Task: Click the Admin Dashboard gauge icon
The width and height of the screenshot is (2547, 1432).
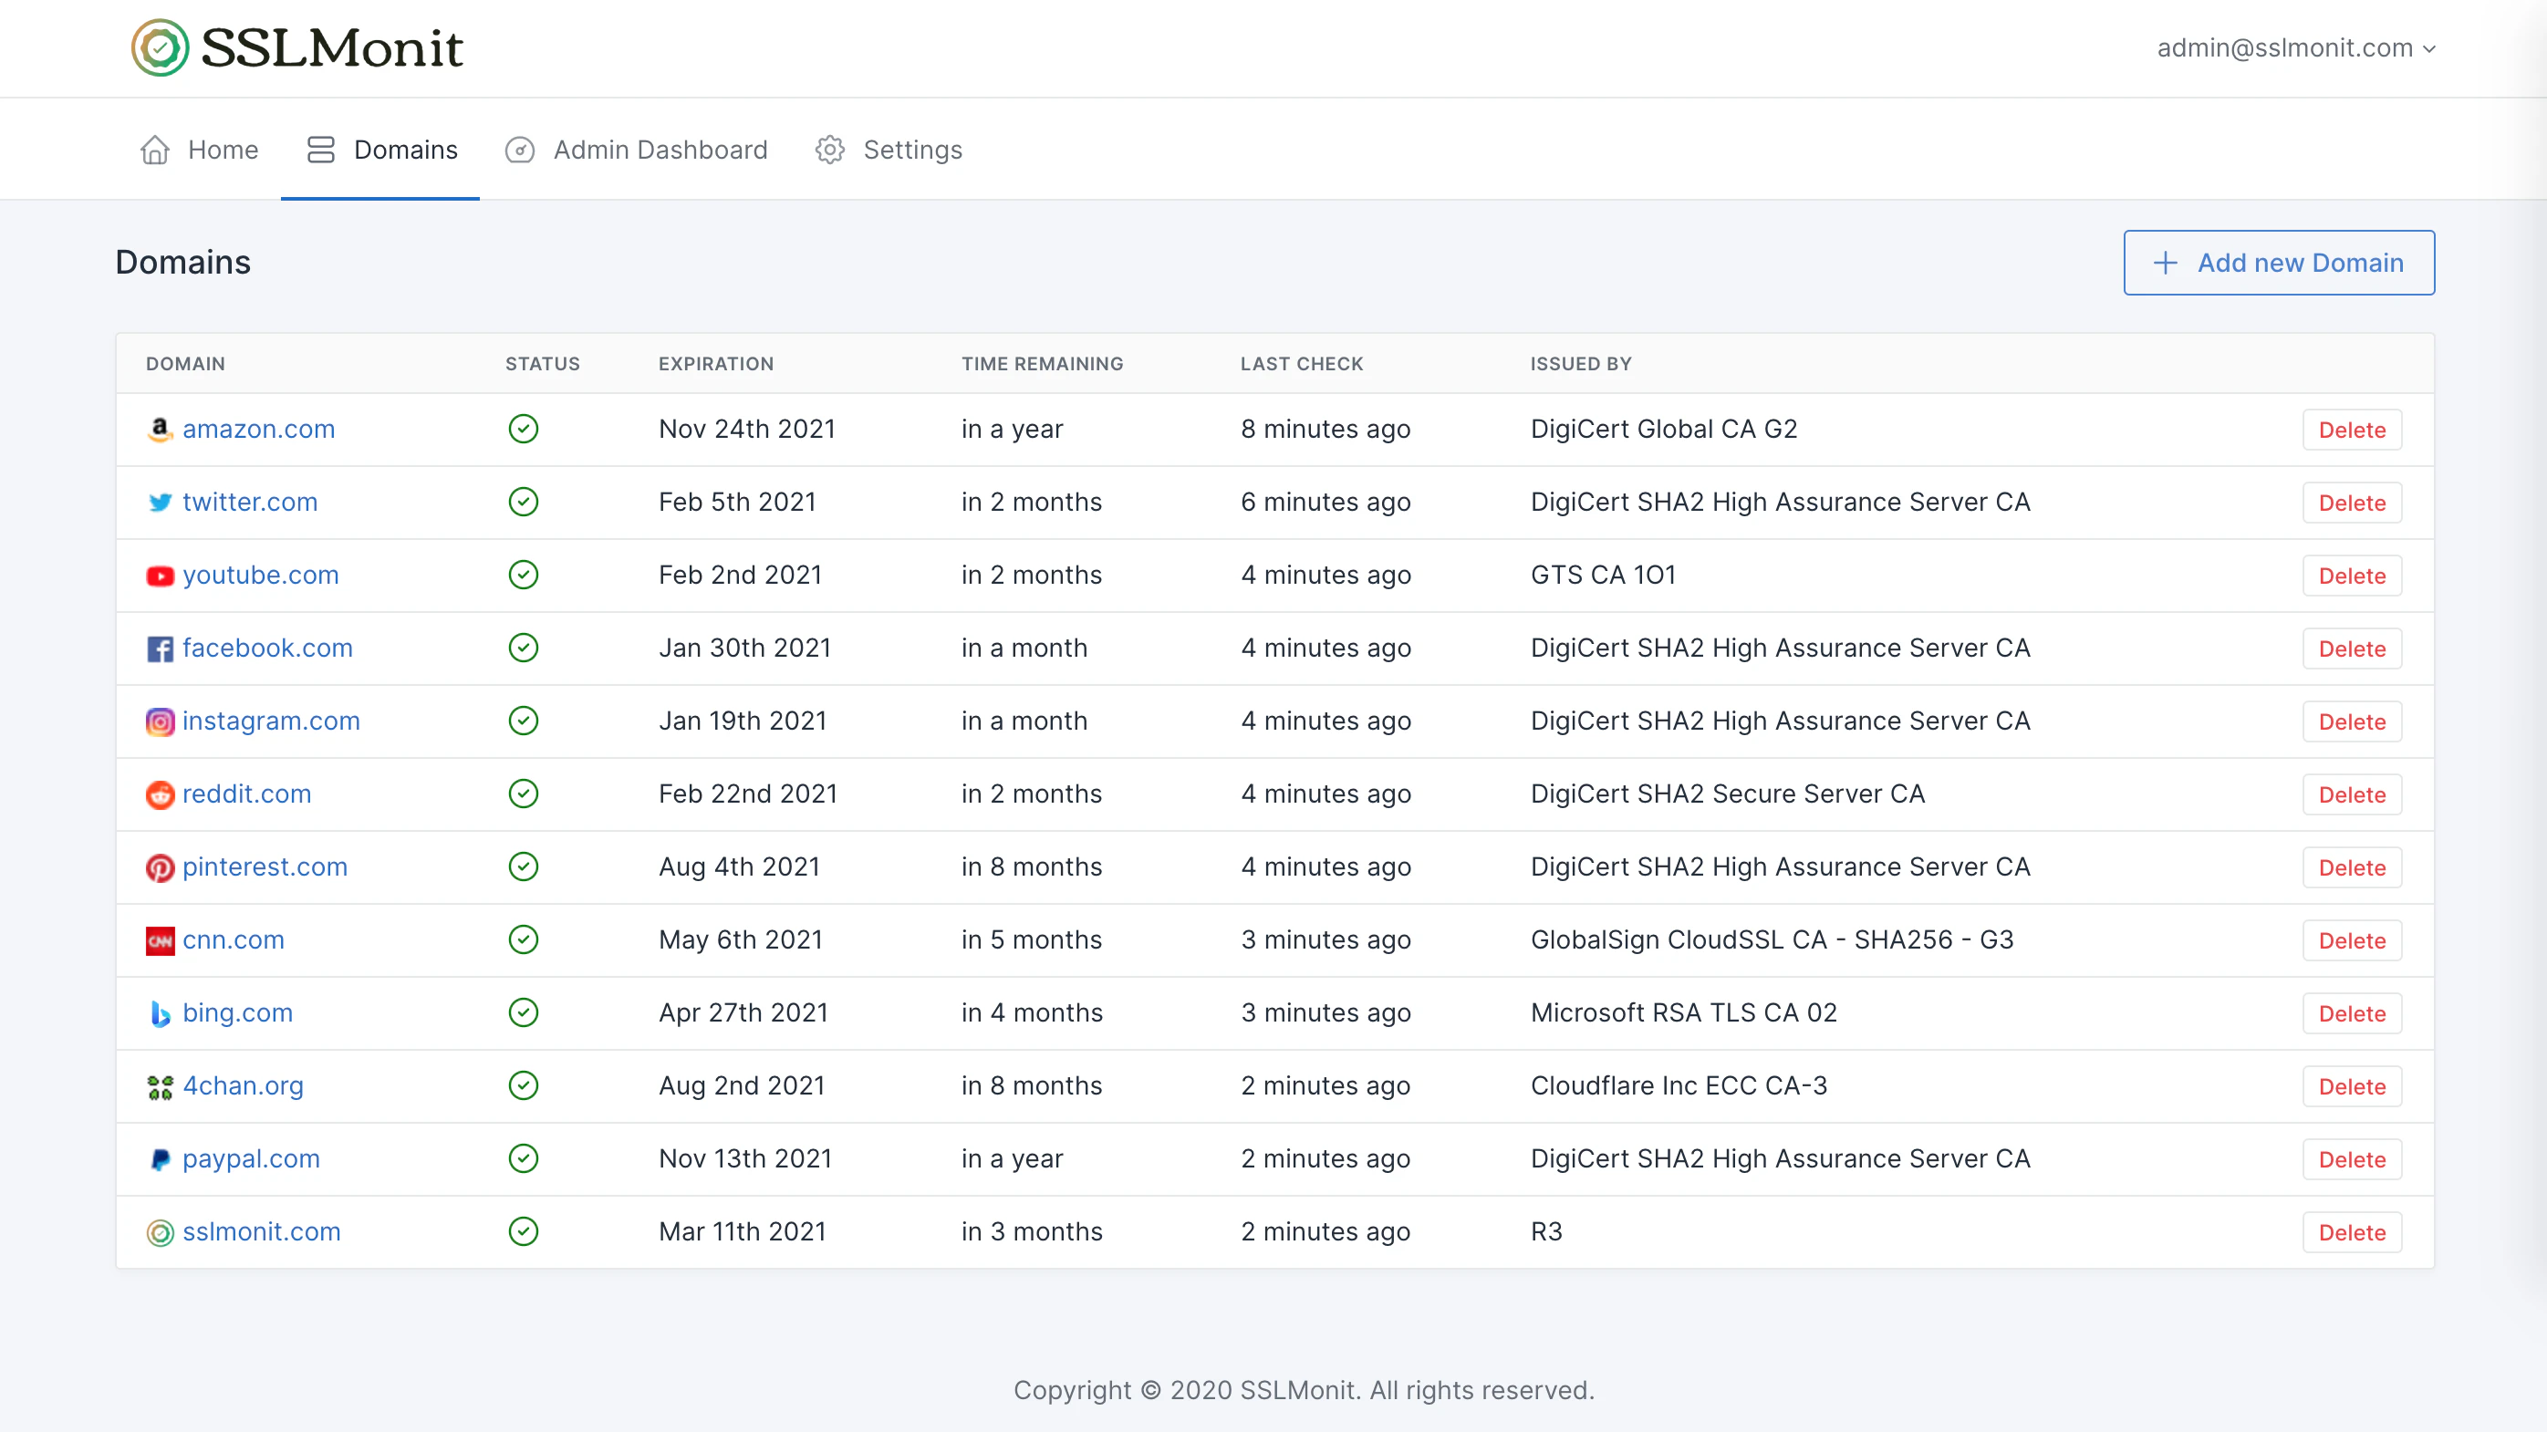Action: pos(520,150)
